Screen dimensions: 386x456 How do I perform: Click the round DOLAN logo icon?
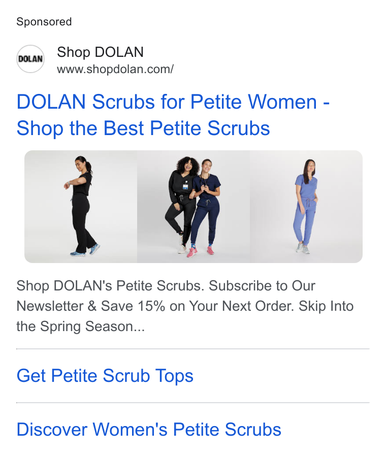tap(30, 59)
